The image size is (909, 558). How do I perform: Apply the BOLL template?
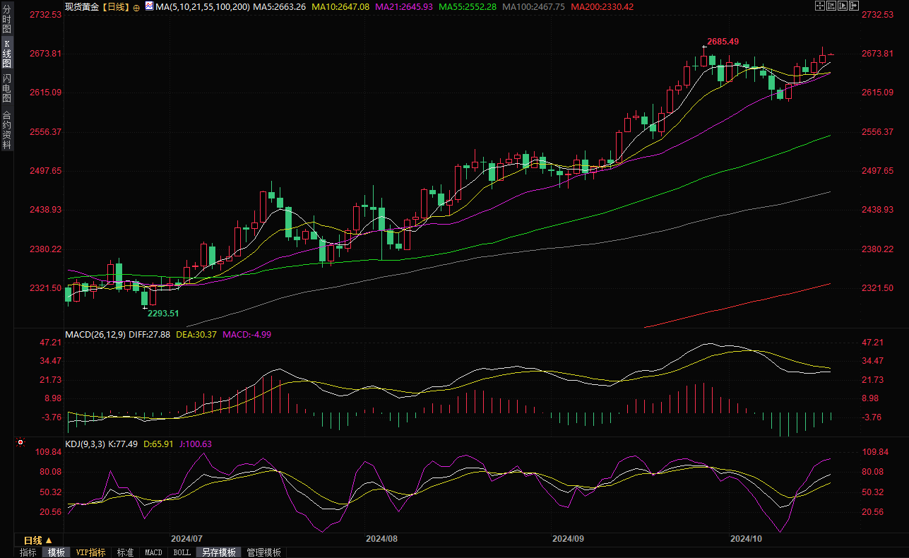182,552
